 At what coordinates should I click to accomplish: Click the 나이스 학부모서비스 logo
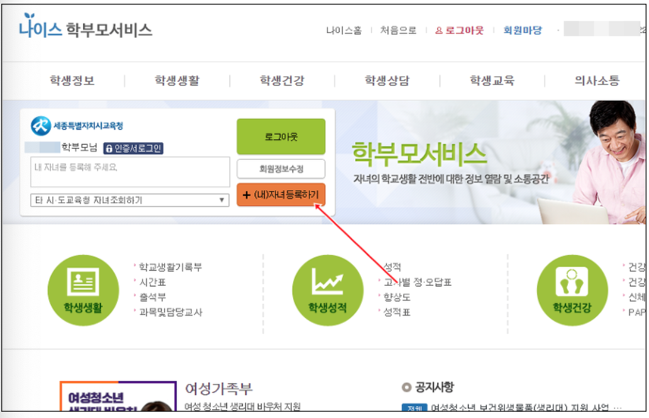point(86,26)
